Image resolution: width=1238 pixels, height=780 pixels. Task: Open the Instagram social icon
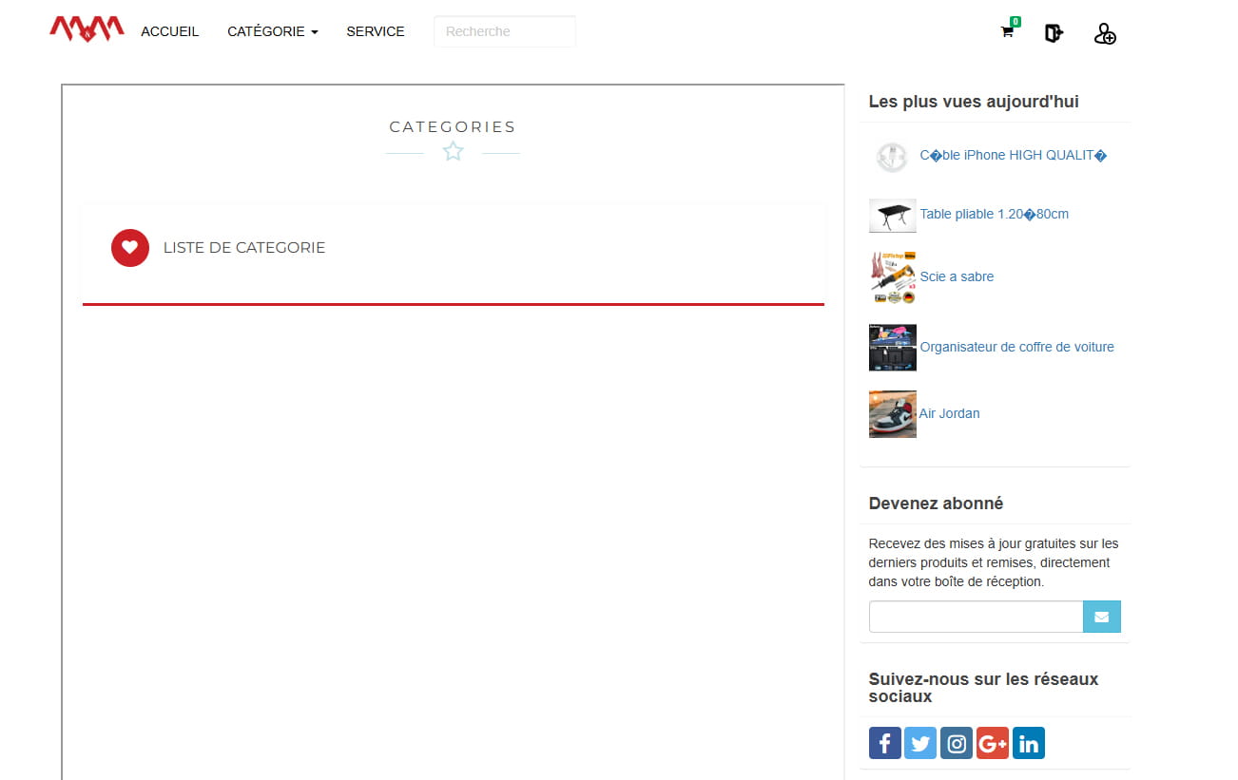(956, 743)
